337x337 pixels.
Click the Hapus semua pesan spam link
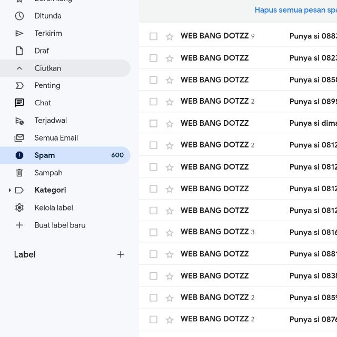(x=295, y=10)
